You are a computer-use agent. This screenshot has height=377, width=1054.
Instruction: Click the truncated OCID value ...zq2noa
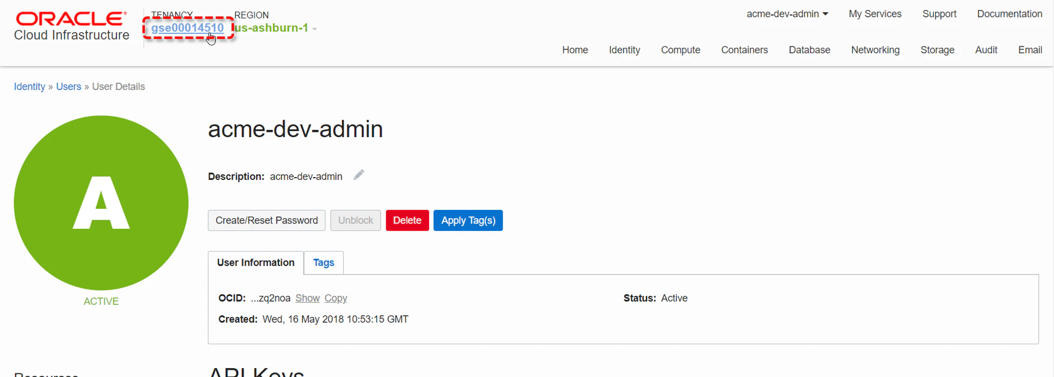tap(270, 298)
